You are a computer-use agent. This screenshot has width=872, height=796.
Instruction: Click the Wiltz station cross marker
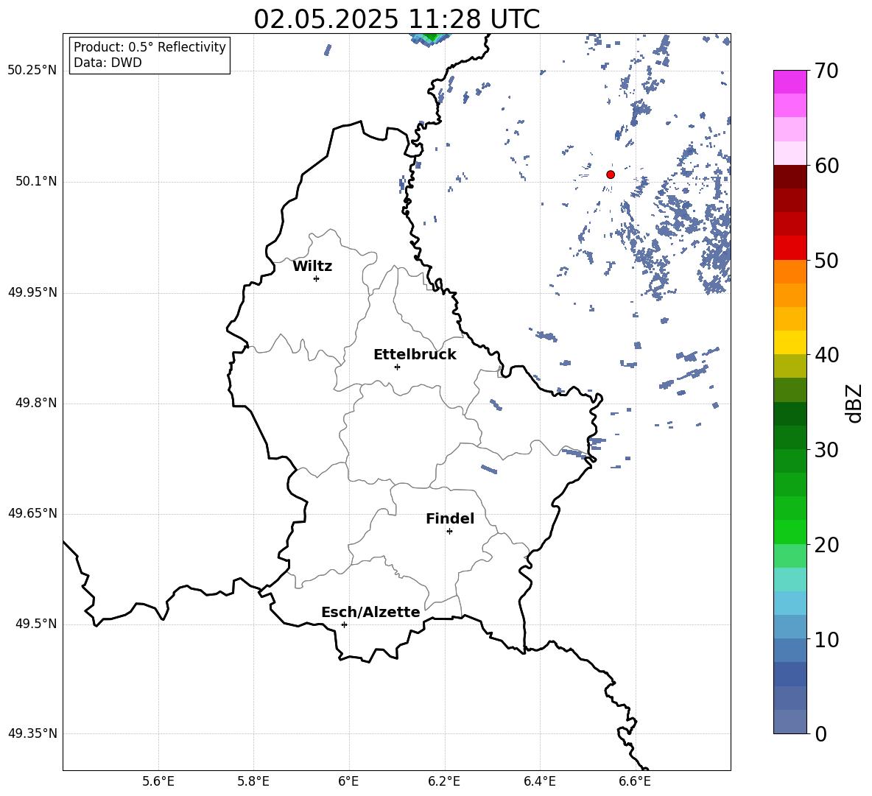pos(317,278)
